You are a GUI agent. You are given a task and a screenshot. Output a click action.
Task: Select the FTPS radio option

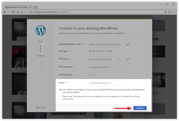[x=106, y=51]
